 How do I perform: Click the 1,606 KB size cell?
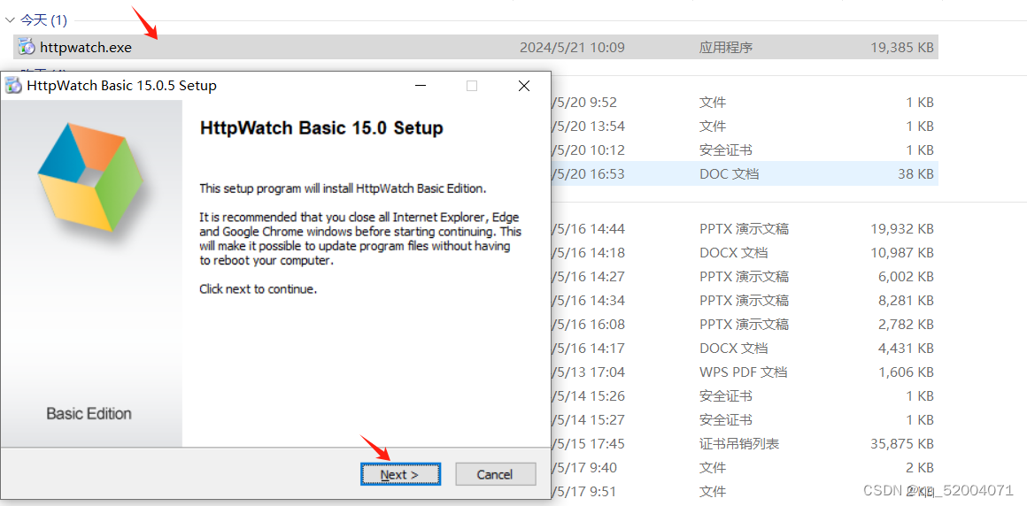tap(906, 372)
